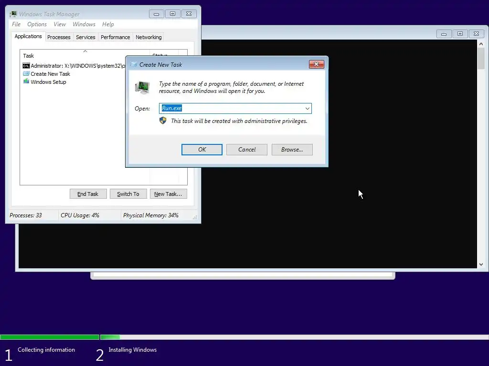Click the command prompt scrollbar thumb
The image size is (489, 366).
click(x=481, y=59)
